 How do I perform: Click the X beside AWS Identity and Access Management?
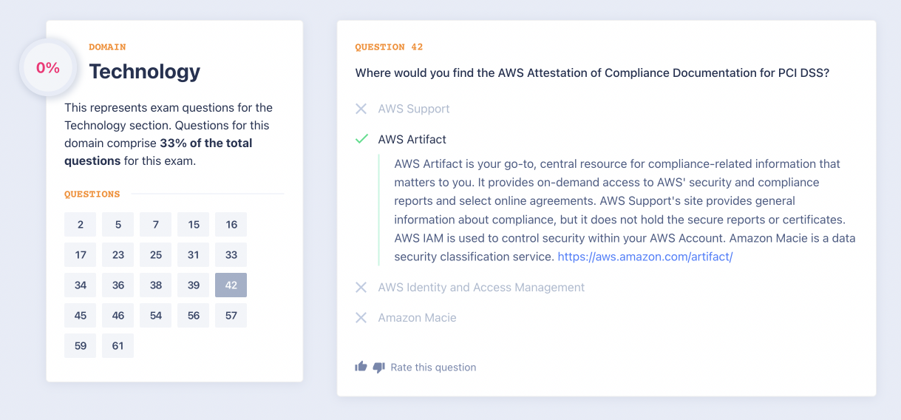361,287
